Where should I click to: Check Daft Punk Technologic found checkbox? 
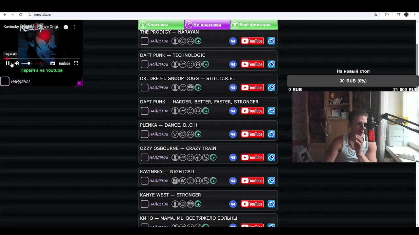pyautogui.click(x=144, y=64)
